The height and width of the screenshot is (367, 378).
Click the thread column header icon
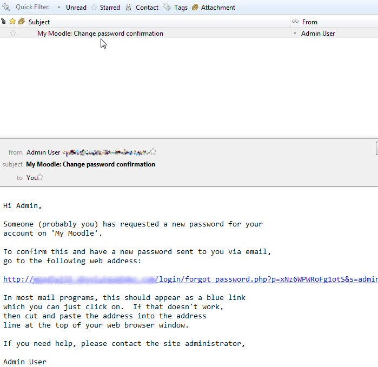[4, 22]
